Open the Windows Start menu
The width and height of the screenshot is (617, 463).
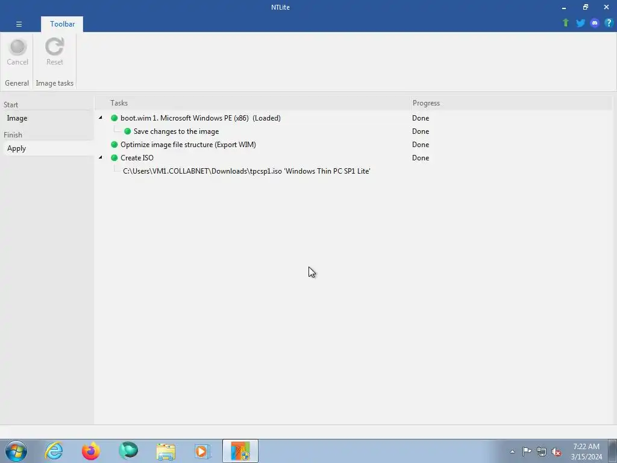(16, 451)
